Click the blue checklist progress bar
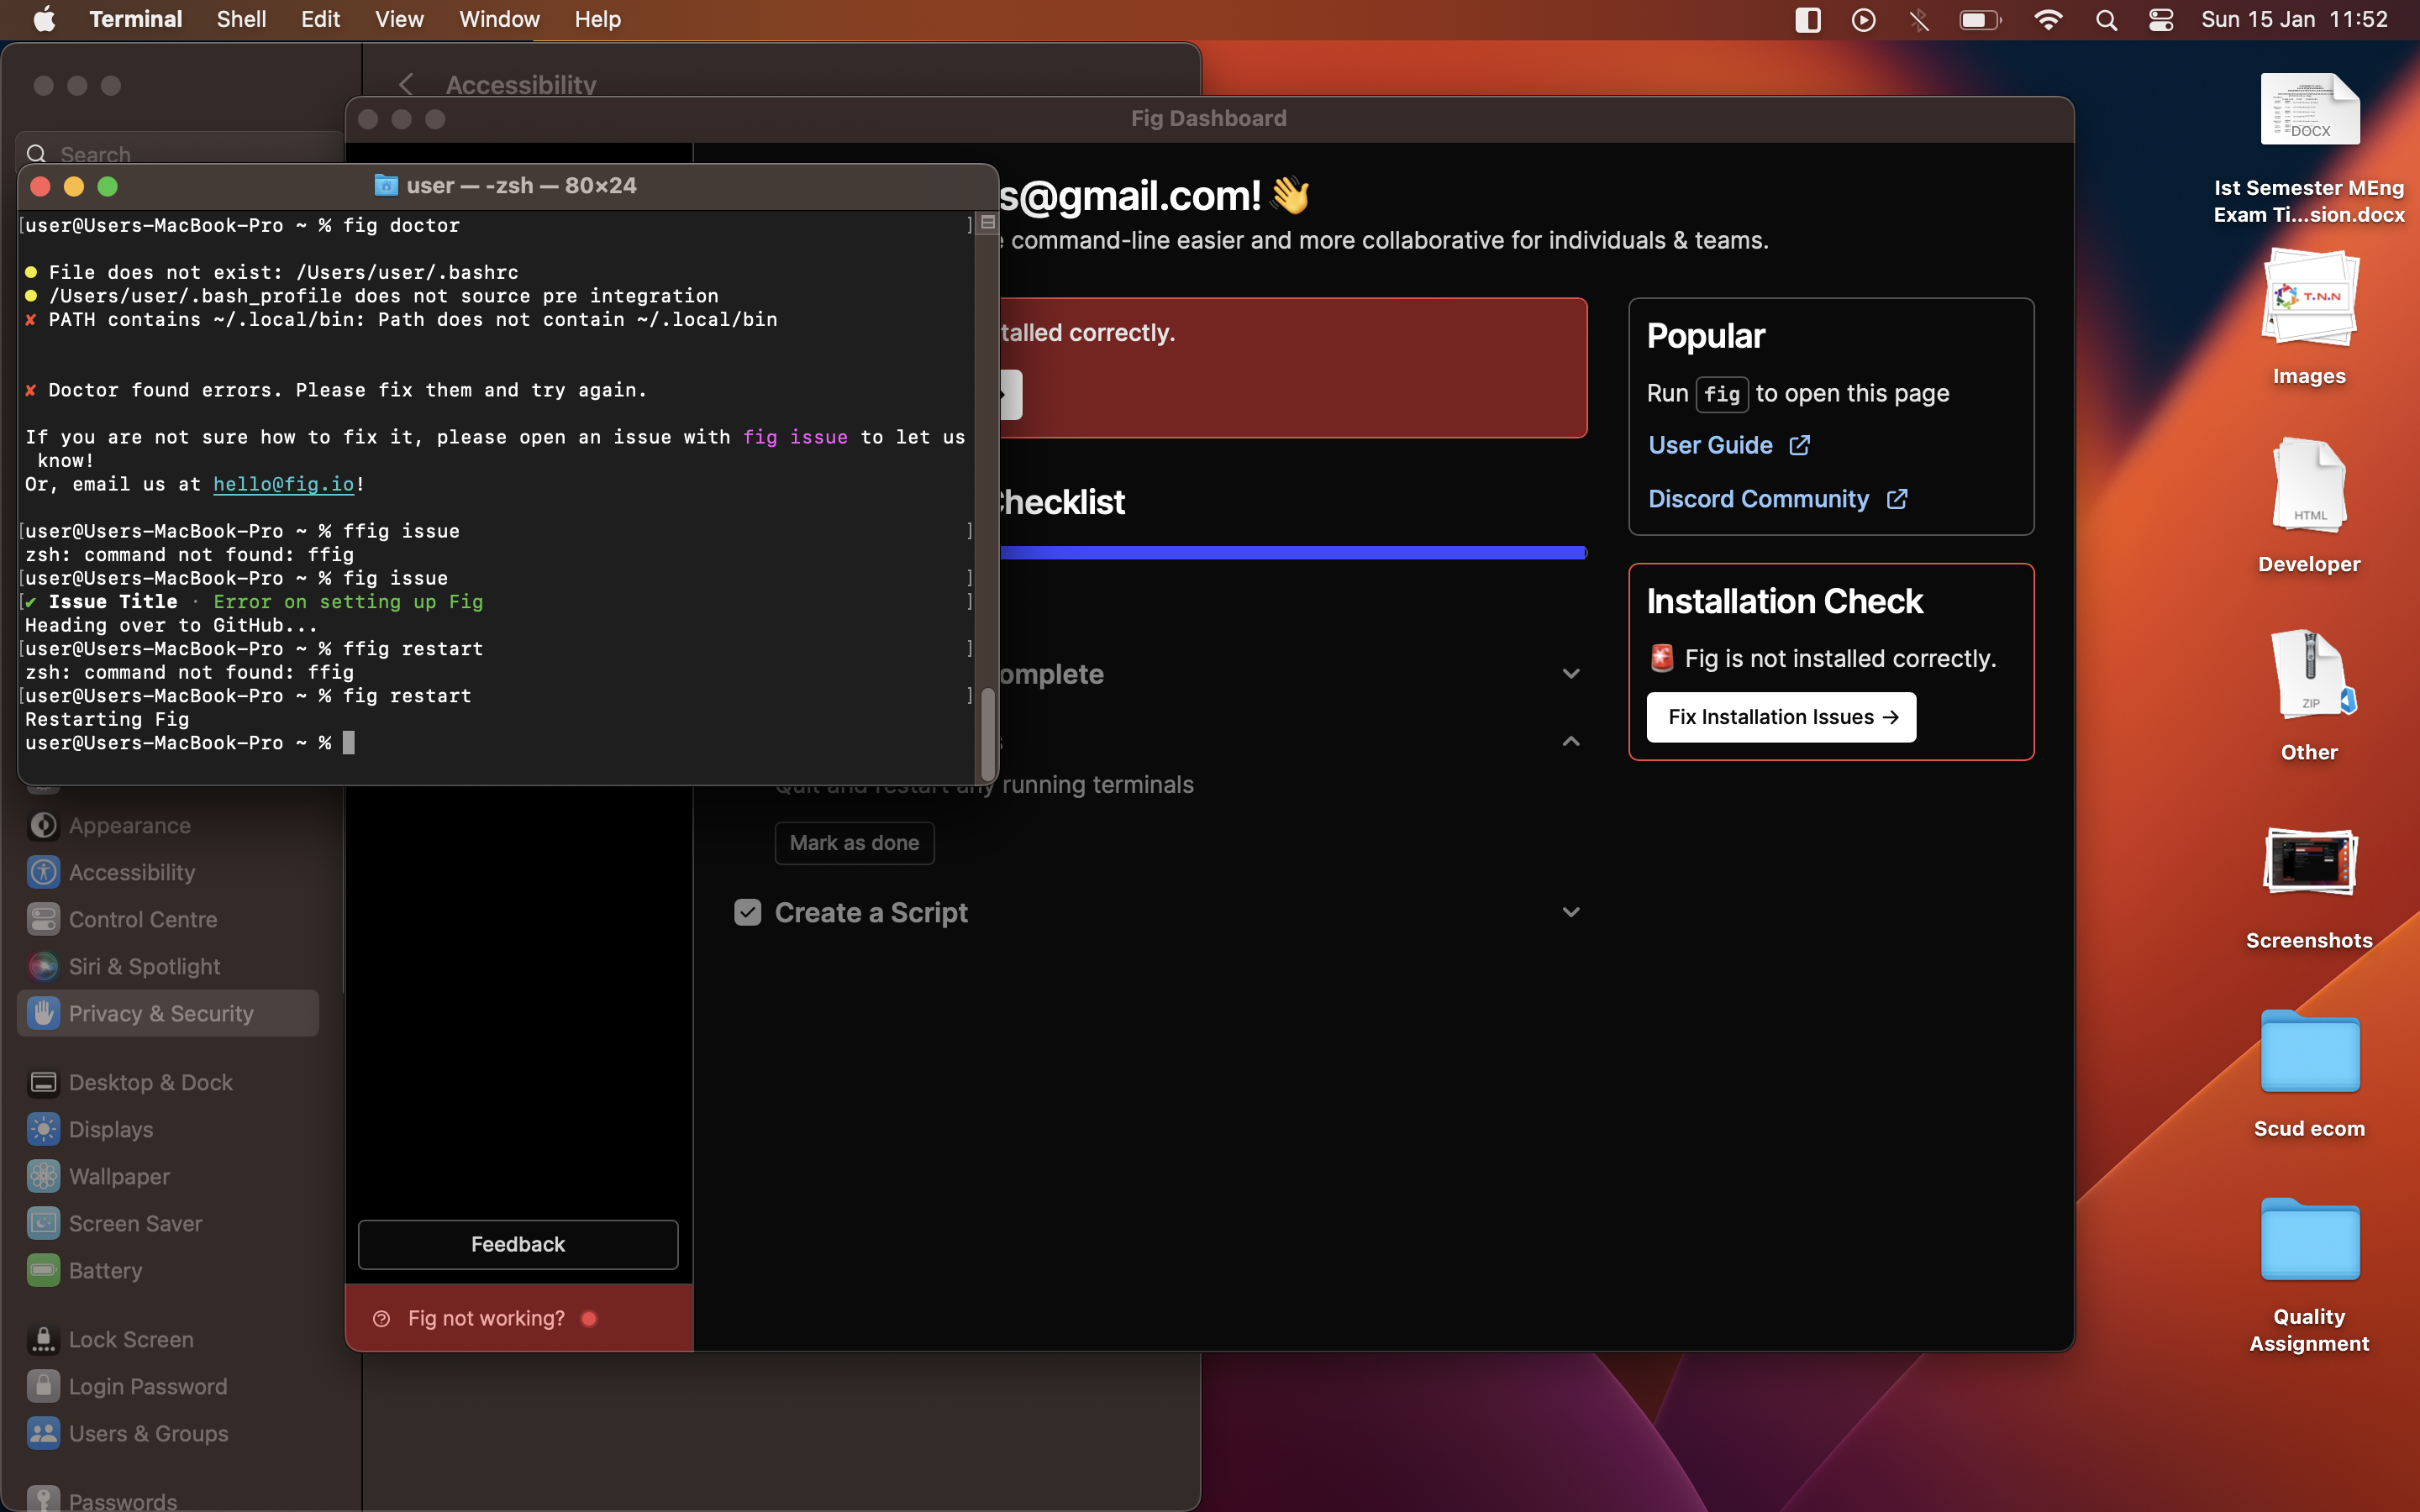The height and width of the screenshot is (1512, 2420). coord(1292,552)
